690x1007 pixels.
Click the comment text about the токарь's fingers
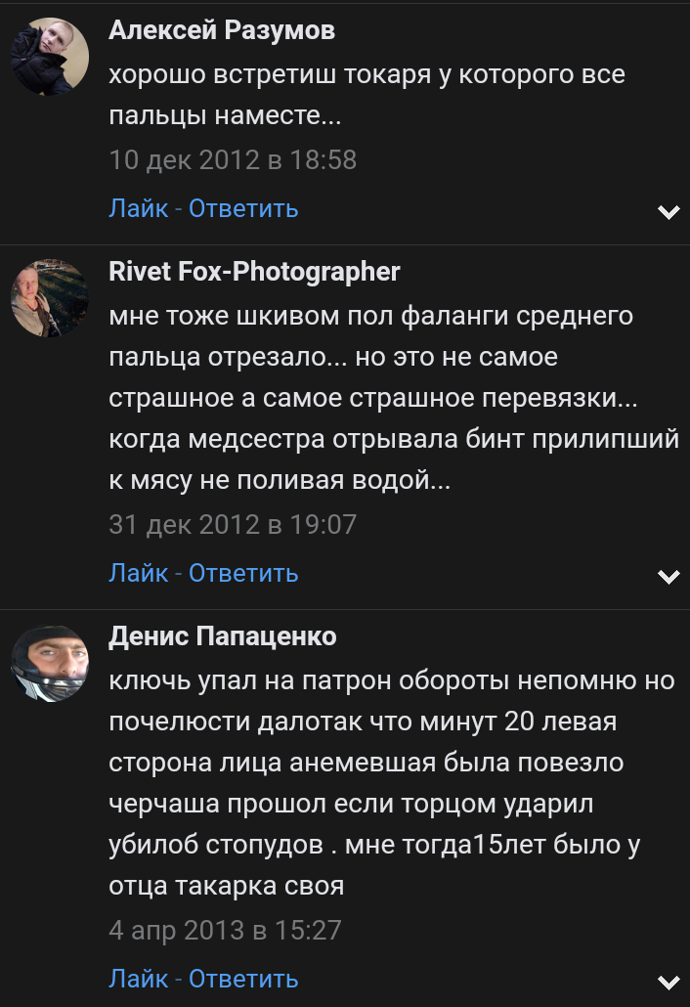coord(367,96)
